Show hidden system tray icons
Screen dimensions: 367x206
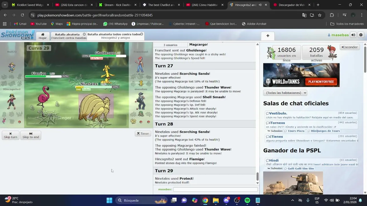pos(292,200)
